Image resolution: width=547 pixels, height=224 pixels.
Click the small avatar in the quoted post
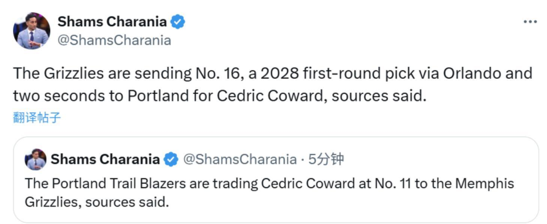click(35, 160)
